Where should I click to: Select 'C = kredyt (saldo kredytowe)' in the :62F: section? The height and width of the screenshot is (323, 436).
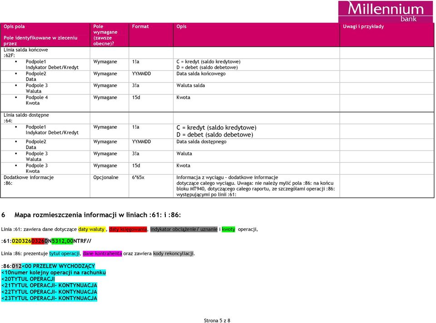tap(208, 62)
